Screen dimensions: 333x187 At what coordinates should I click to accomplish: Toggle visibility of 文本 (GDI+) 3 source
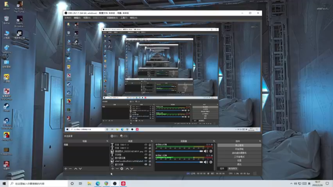tap(146, 145)
